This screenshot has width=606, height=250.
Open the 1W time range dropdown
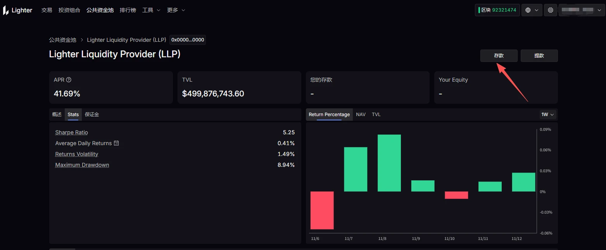pos(548,115)
